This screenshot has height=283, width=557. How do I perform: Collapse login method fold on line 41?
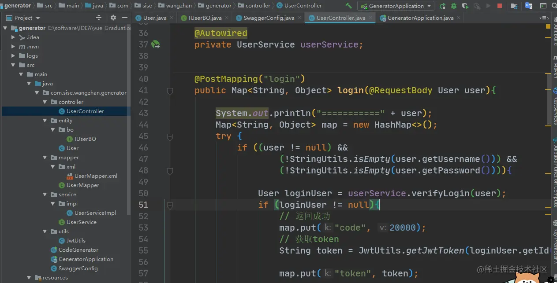tap(170, 91)
